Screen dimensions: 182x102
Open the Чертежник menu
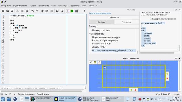pos(74,6)
